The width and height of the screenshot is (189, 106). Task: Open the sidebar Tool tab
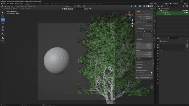155,16
